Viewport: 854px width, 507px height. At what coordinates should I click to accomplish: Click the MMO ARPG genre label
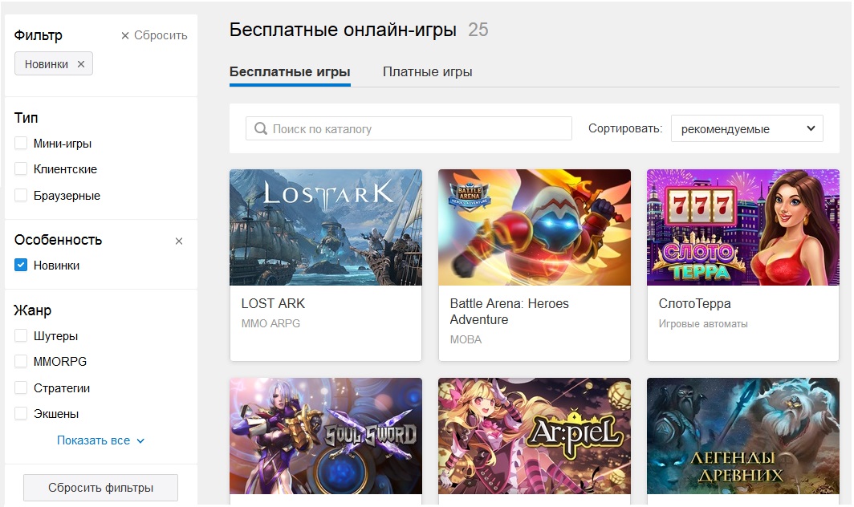click(x=270, y=323)
